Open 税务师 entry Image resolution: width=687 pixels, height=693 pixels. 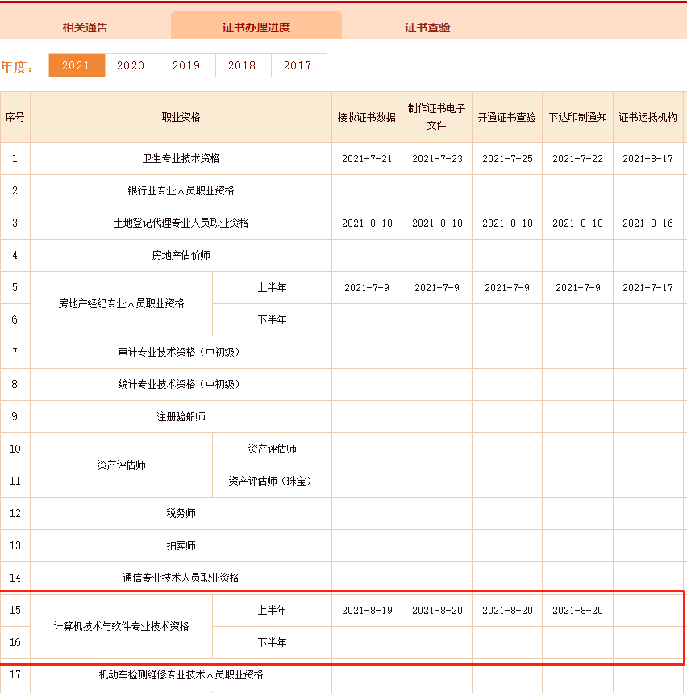[x=181, y=513]
